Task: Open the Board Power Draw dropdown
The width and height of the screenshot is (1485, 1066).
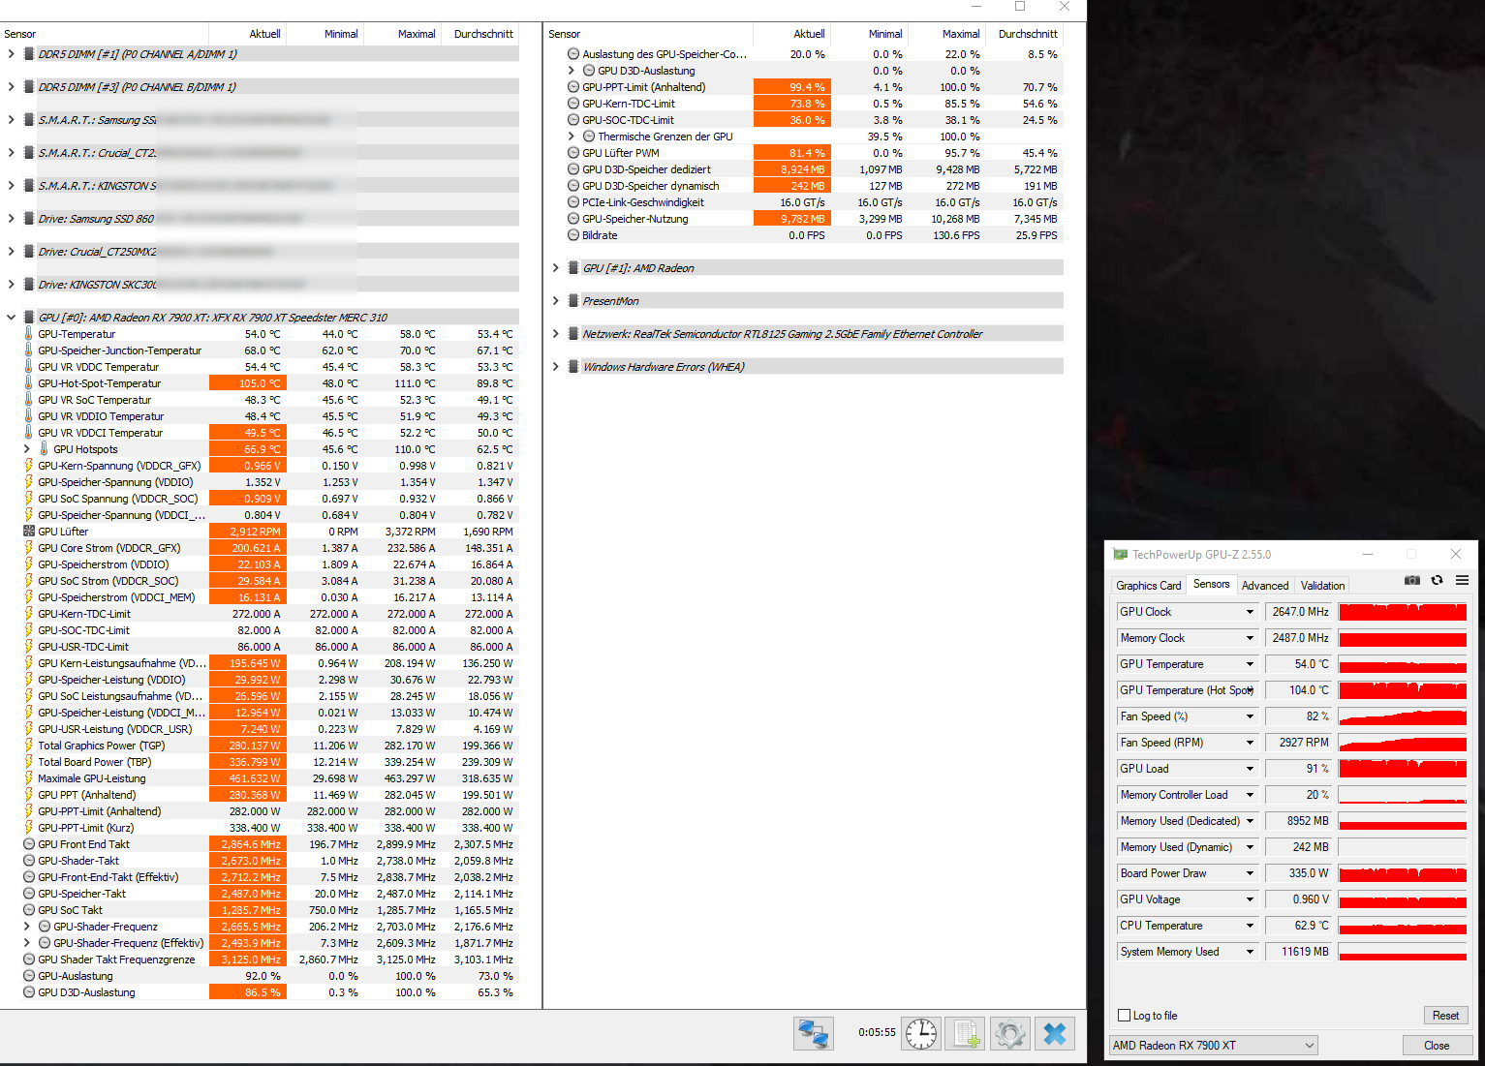Action: click(x=1250, y=873)
